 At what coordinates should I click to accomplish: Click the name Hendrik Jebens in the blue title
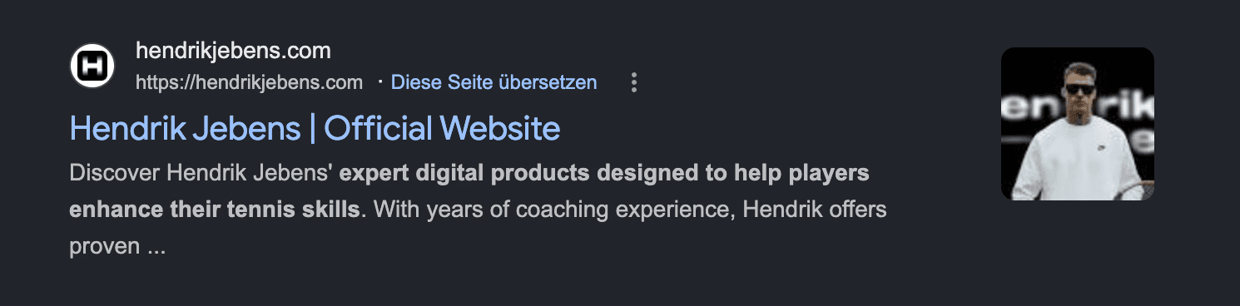(185, 128)
